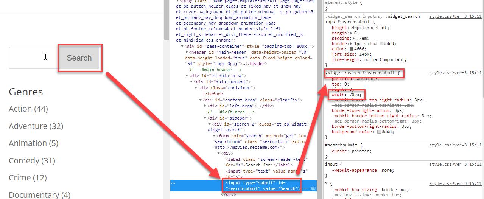
Task: Open style.css link beside the input rule
Action: click(455, 164)
